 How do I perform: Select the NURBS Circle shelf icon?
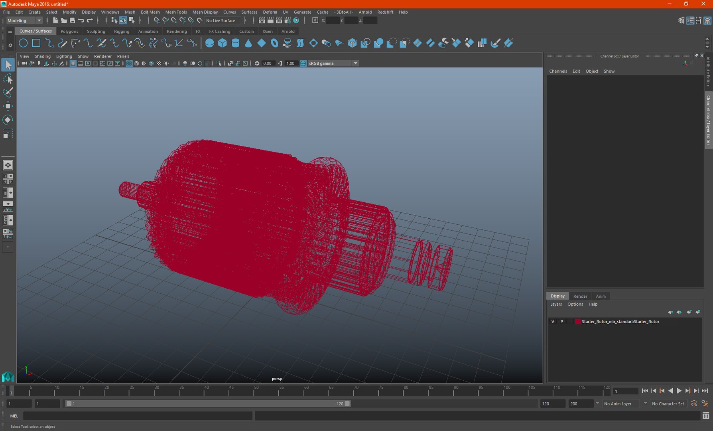(x=23, y=43)
